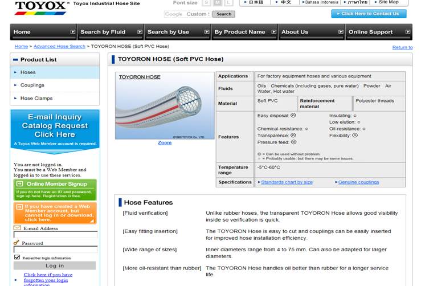The image size is (421, 286).
Task: Click the [More oil-resistant than rubber] label
Action: (162, 268)
